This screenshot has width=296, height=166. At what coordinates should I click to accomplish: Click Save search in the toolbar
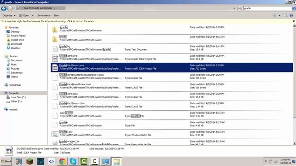[44, 15]
